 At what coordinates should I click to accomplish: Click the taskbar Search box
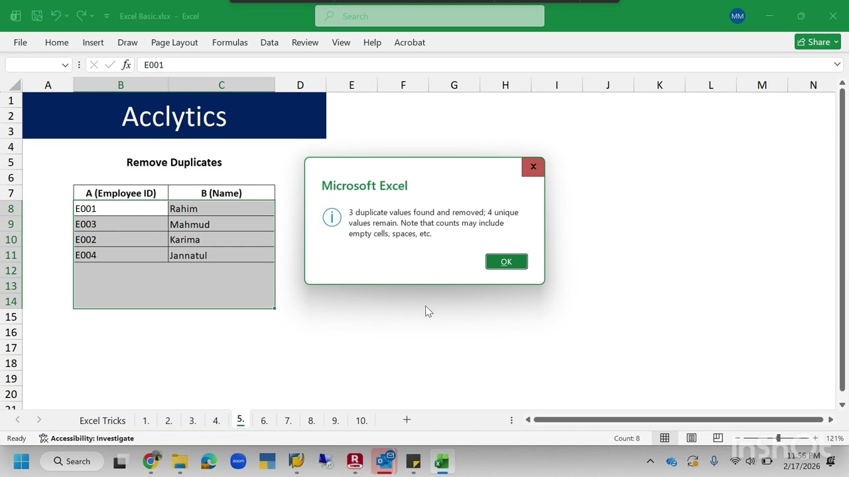tap(73, 462)
